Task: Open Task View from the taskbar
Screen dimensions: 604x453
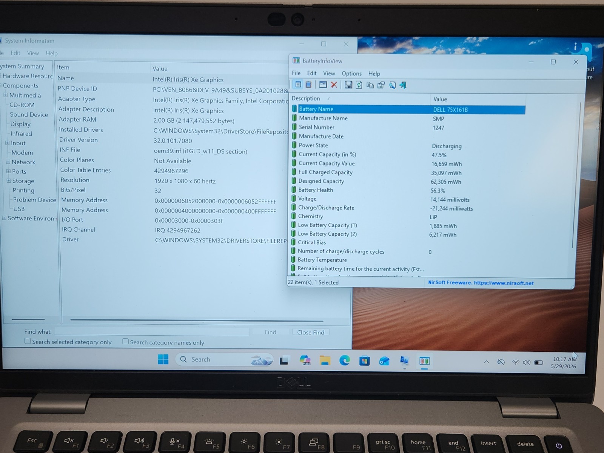Action: tap(284, 361)
